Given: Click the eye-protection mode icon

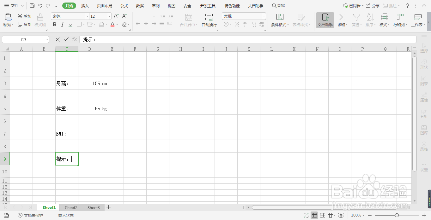Looking at the screenshot, I should point(341,215).
